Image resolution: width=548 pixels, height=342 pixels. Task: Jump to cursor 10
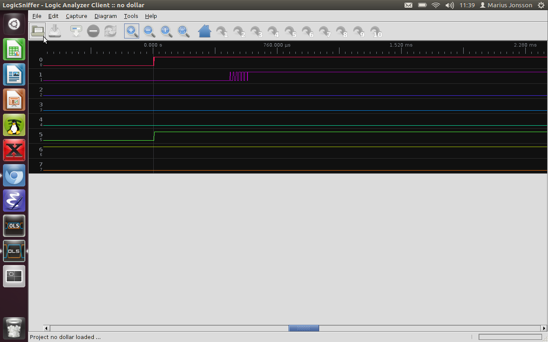tap(376, 32)
